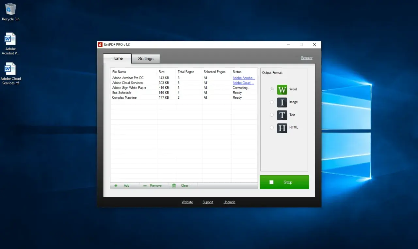Open the Support link
This screenshot has height=249, width=418.
[208, 202]
